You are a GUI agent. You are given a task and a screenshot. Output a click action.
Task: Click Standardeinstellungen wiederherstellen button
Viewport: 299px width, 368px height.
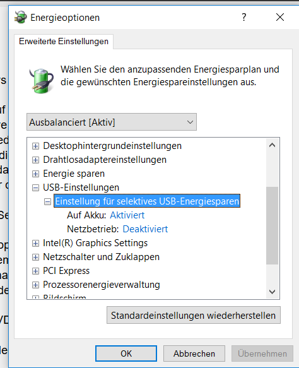[194, 315]
